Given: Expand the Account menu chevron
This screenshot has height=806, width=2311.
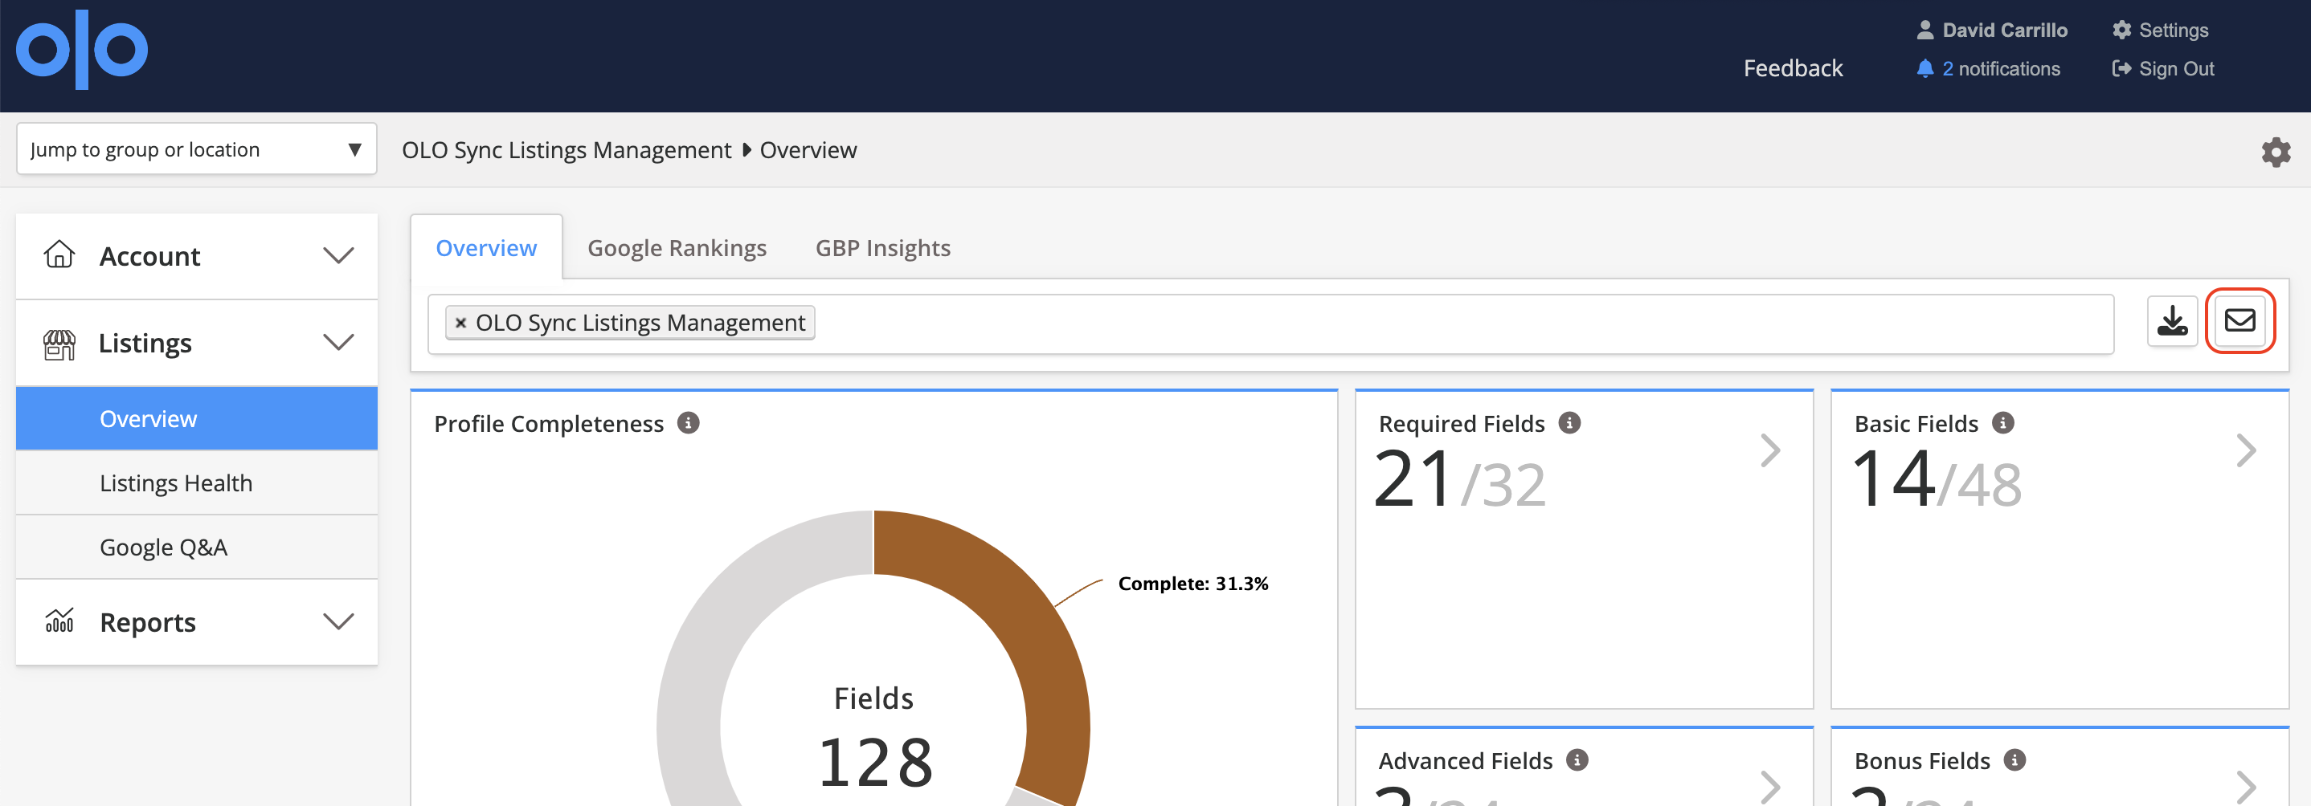Looking at the screenshot, I should click(338, 255).
